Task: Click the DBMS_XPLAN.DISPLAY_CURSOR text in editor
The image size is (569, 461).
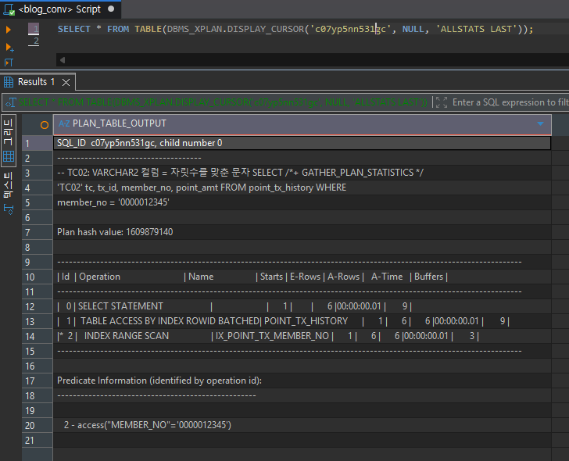Action: tap(235, 29)
